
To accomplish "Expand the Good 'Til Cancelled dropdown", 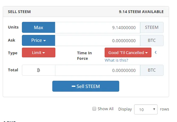I will [128, 53].
